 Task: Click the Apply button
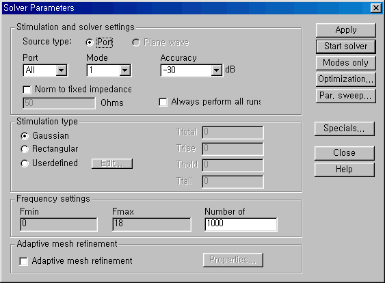point(346,30)
